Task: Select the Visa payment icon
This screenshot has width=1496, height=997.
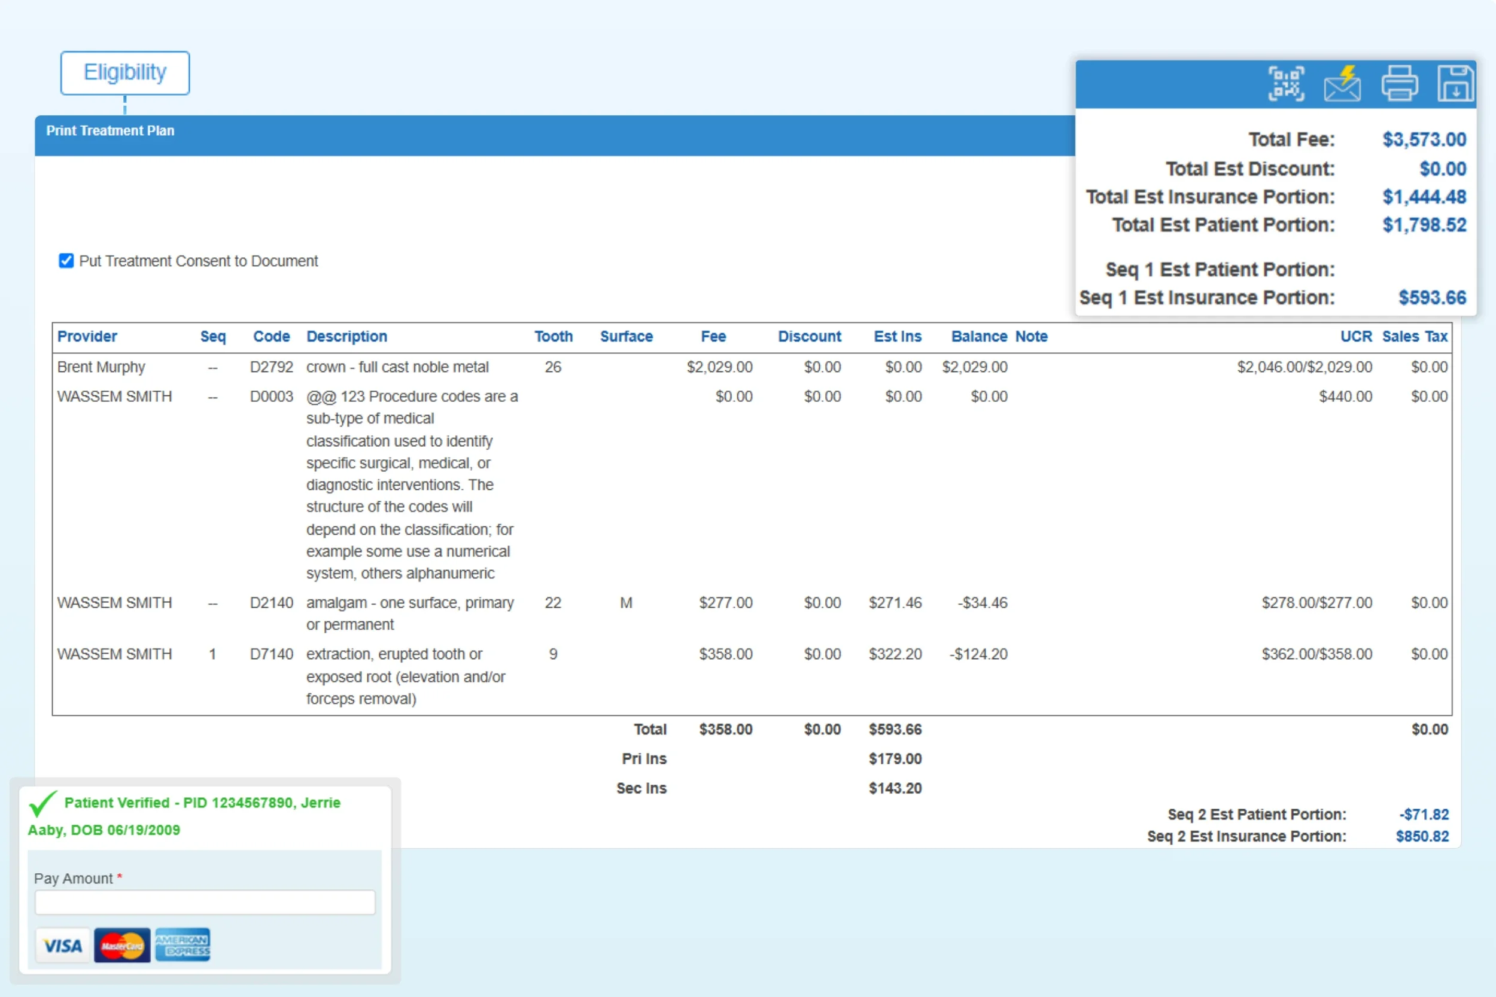Action: pyautogui.click(x=62, y=945)
